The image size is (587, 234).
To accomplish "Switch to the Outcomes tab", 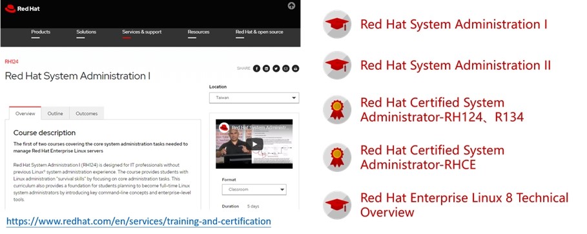I will (87, 113).
